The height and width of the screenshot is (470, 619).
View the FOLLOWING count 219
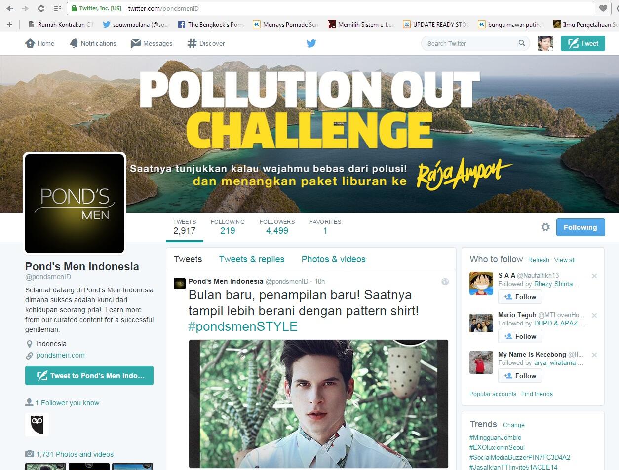click(x=228, y=227)
